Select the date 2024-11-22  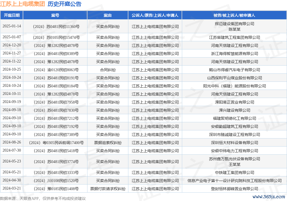click(12, 61)
